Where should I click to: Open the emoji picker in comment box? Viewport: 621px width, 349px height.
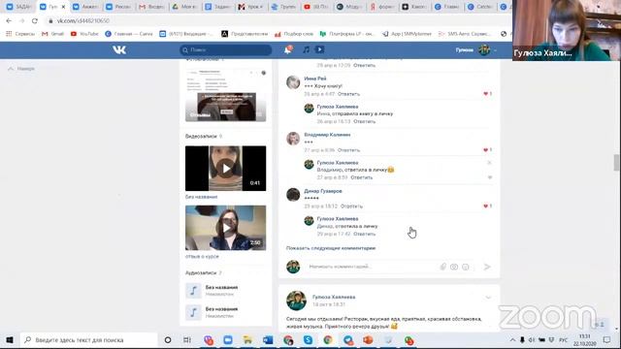[466, 267]
